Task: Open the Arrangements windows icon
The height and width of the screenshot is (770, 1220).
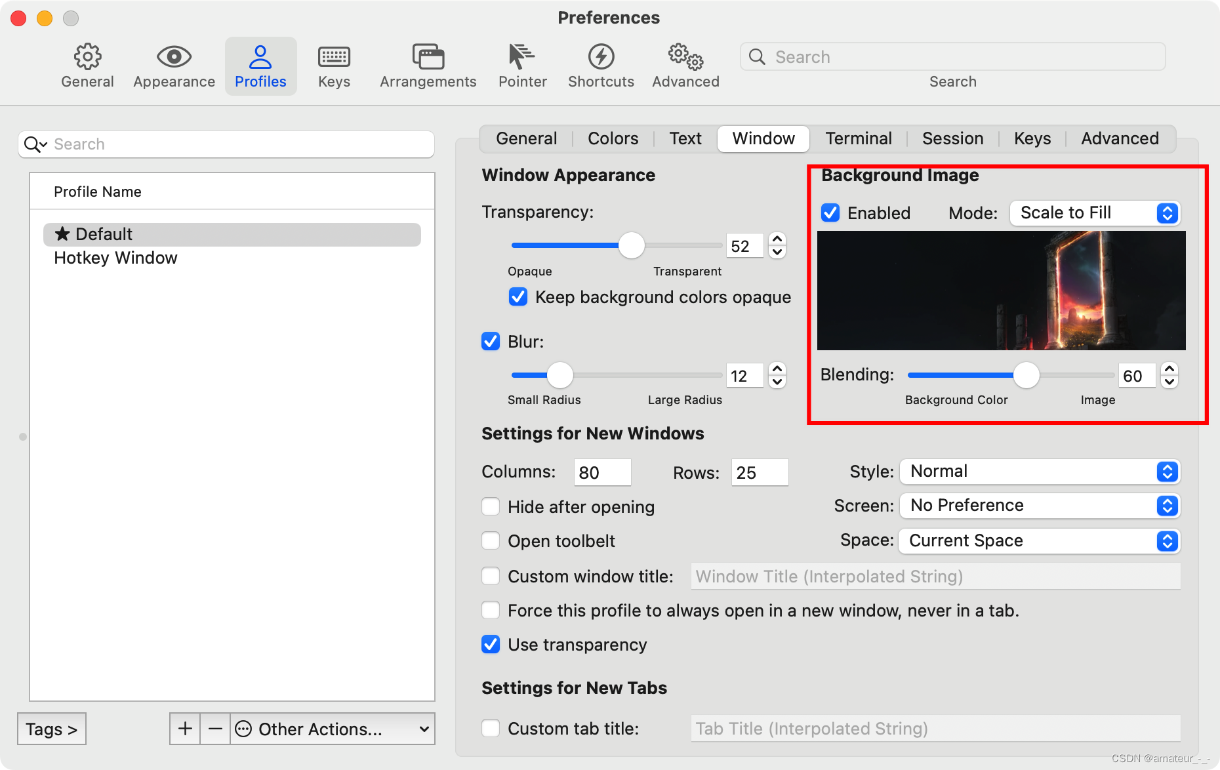Action: point(428,57)
